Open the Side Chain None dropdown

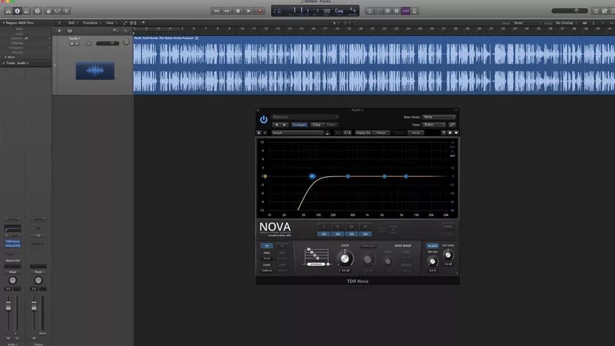coord(439,117)
